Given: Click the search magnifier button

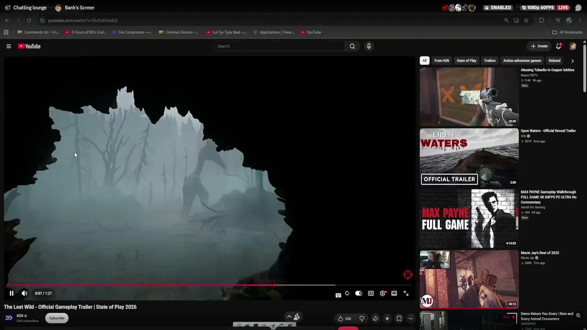Looking at the screenshot, I should pyautogui.click(x=352, y=46).
